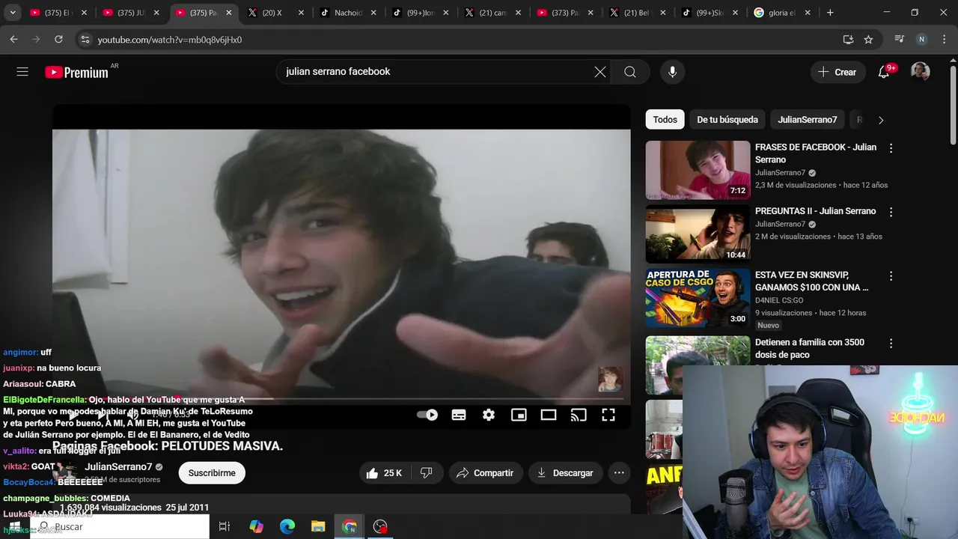958x539 pixels.
Task: Like the video with 25 K thumbs-up
Action: tap(385, 473)
